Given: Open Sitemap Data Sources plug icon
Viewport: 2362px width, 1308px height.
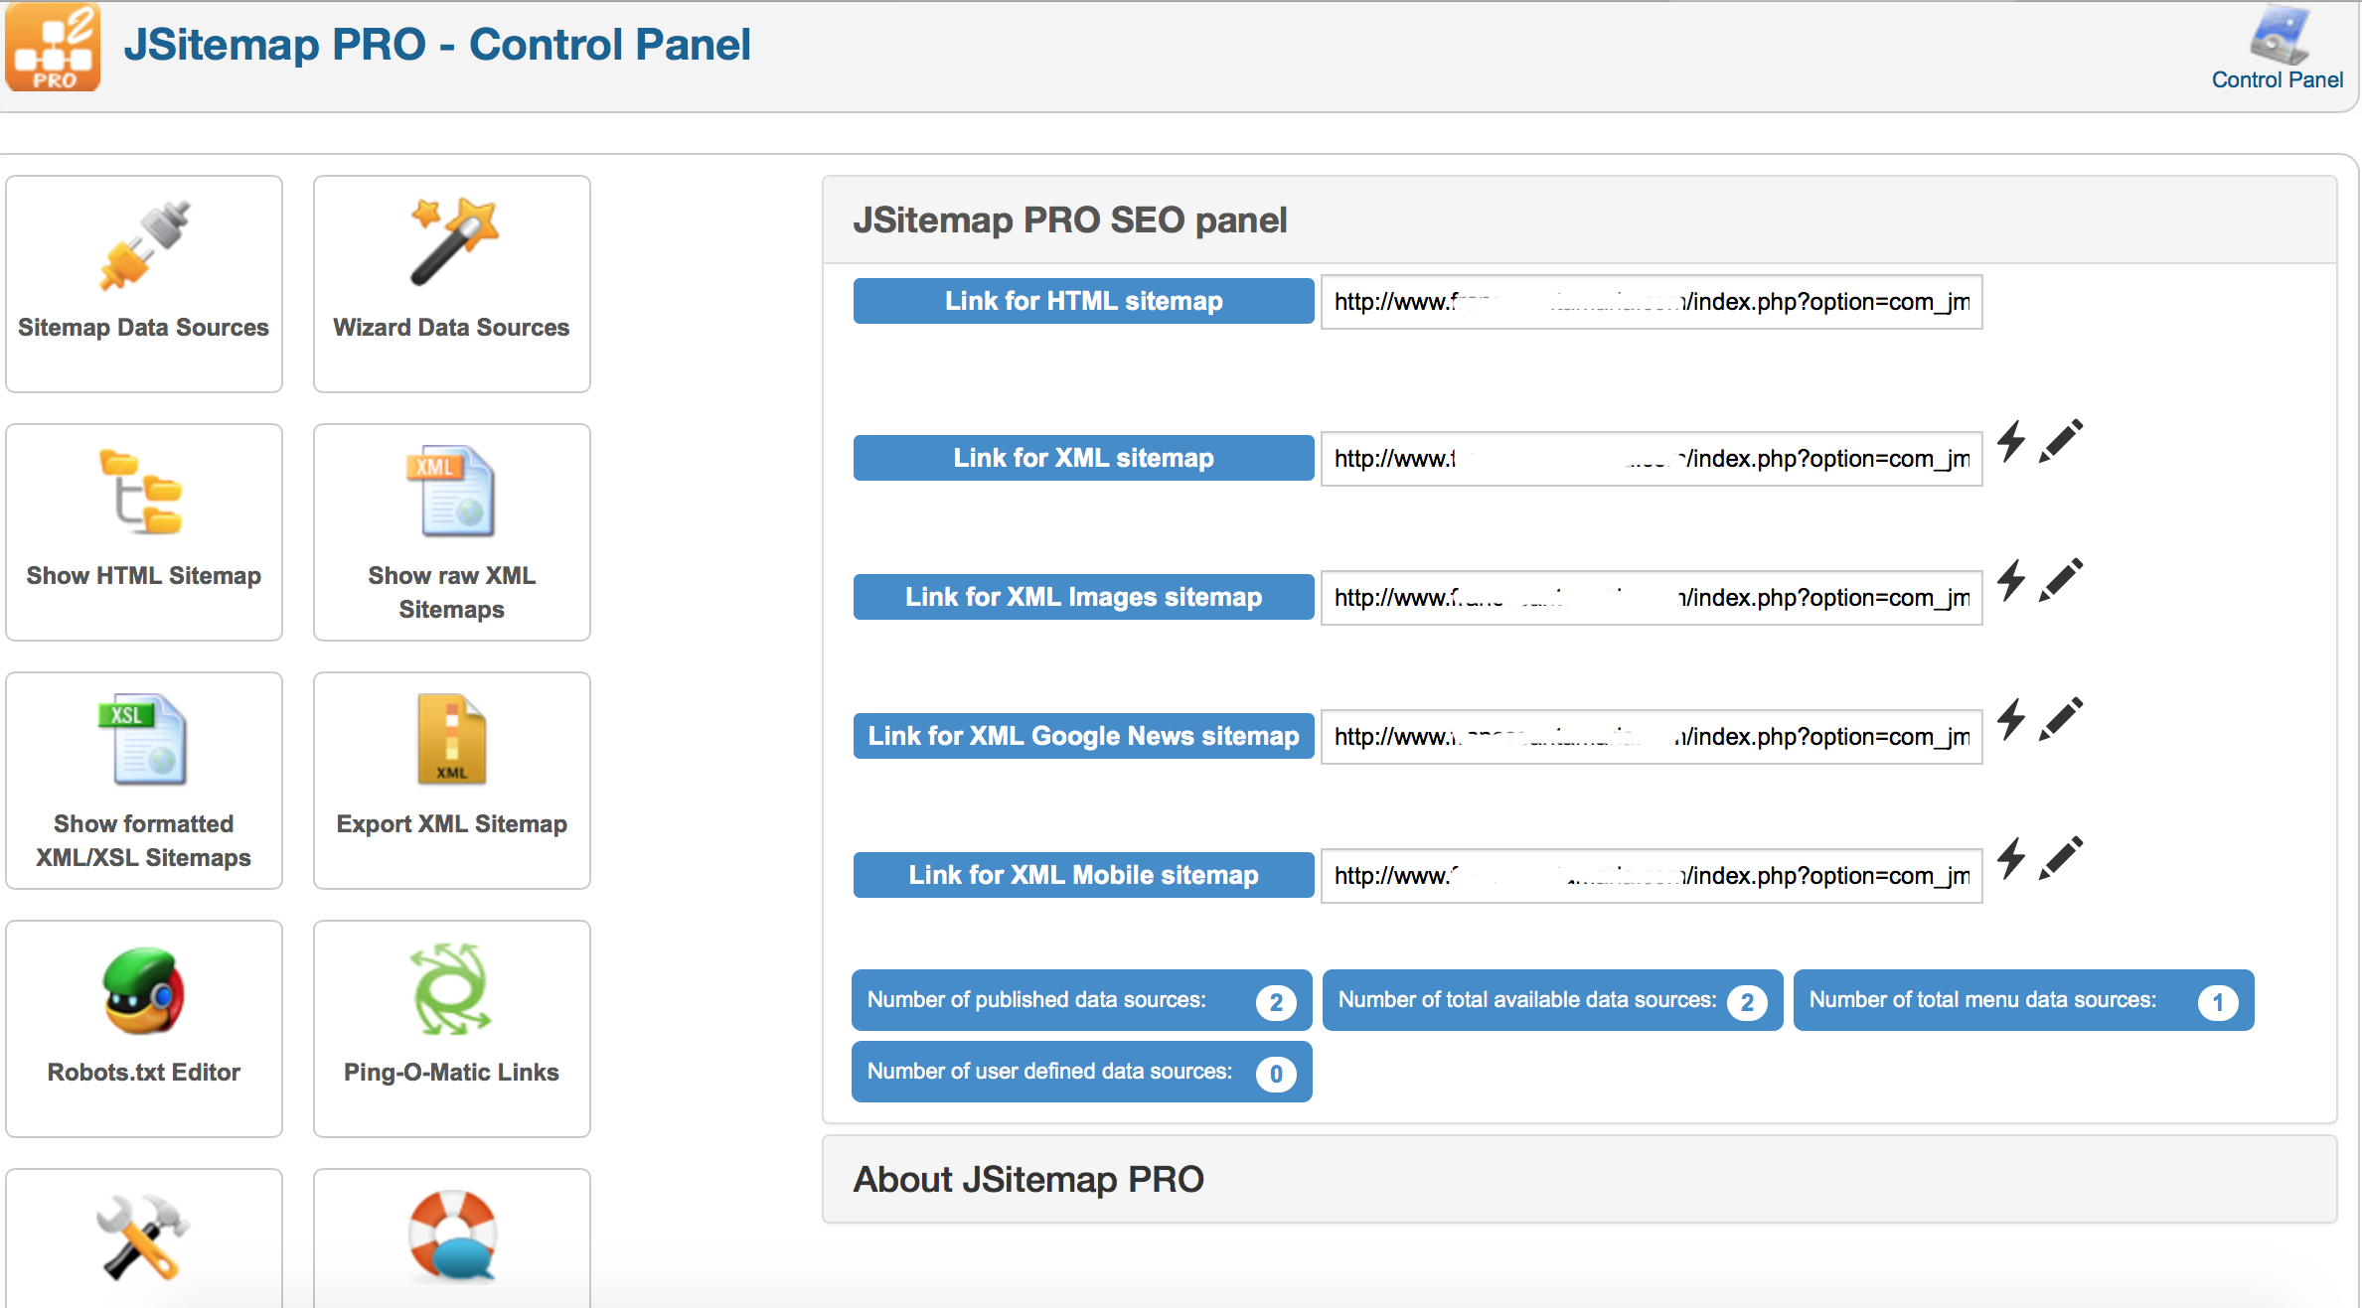Looking at the screenshot, I should click(x=144, y=246).
